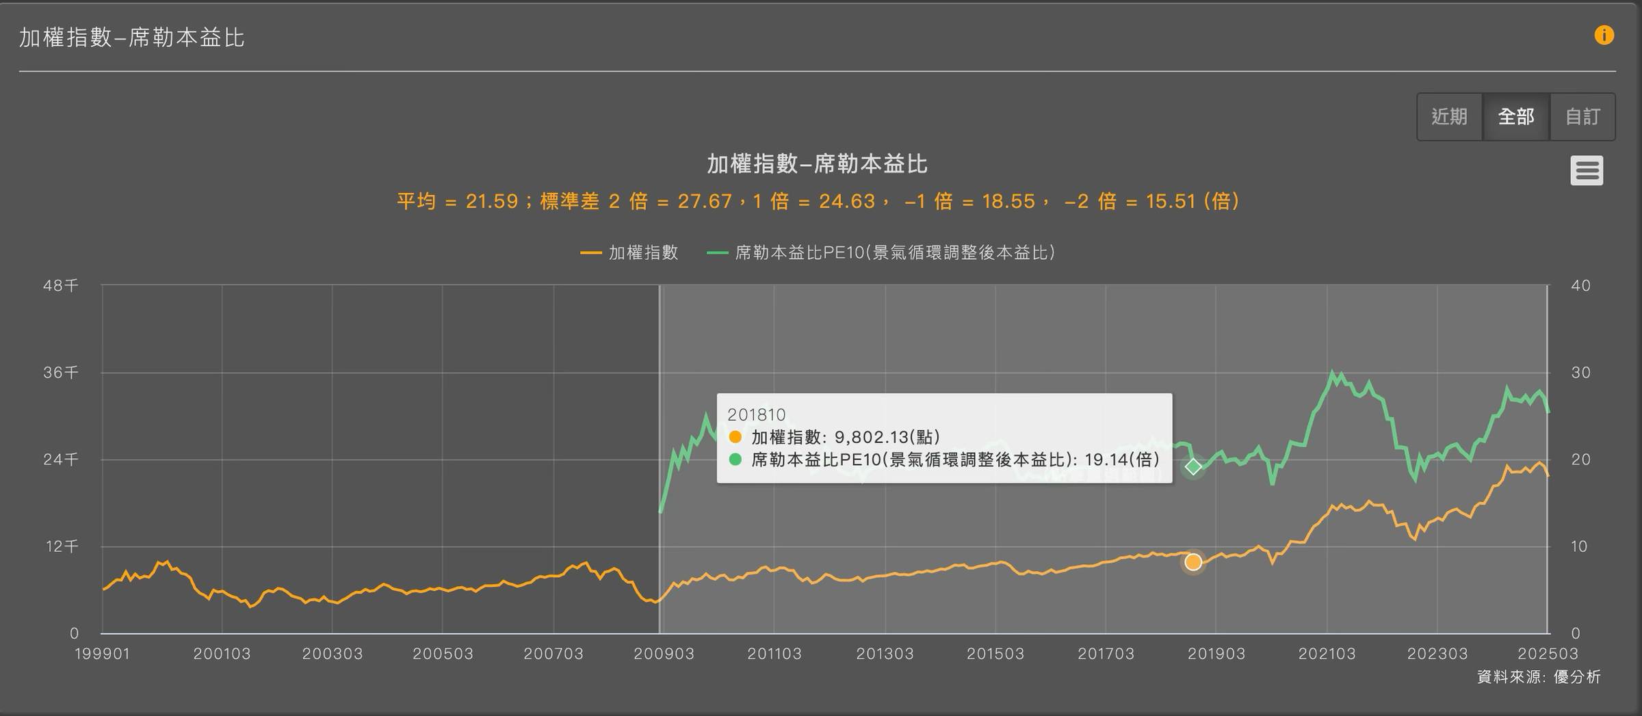Click the x-axis label 200903

coord(664,654)
